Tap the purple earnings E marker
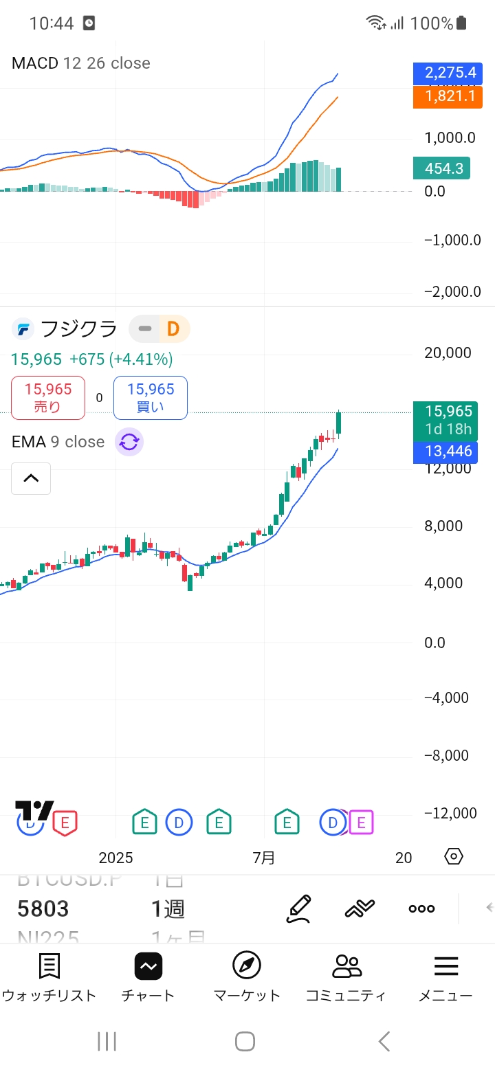 pyautogui.click(x=361, y=822)
